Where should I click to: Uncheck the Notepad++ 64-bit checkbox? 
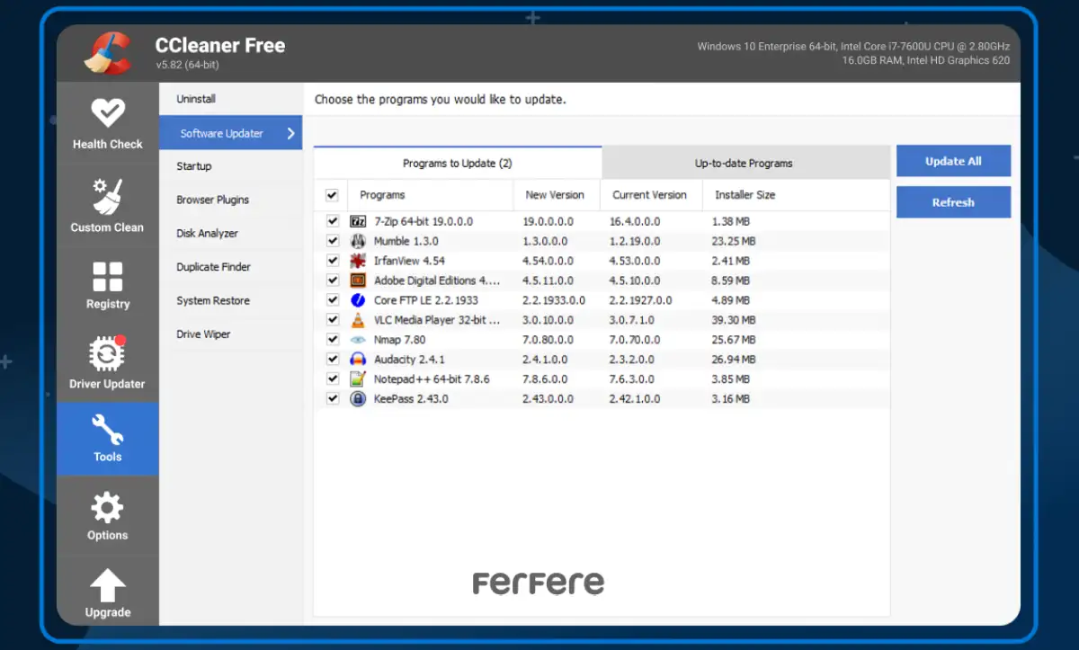pos(333,379)
